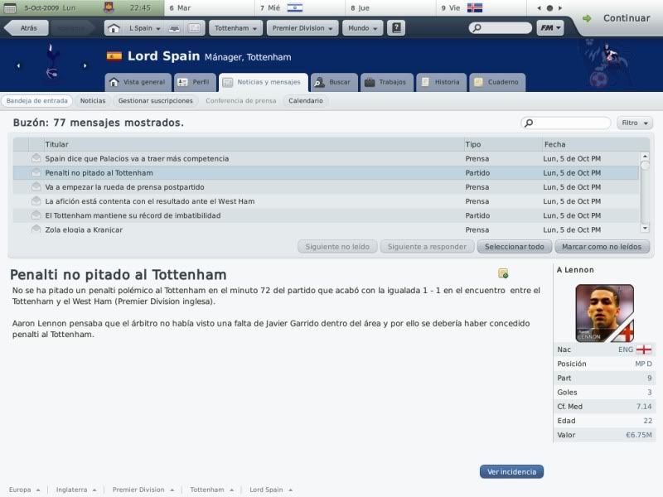The image size is (663, 497).
Task: Click the Atrás back button
Action: click(x=26, y=28)
